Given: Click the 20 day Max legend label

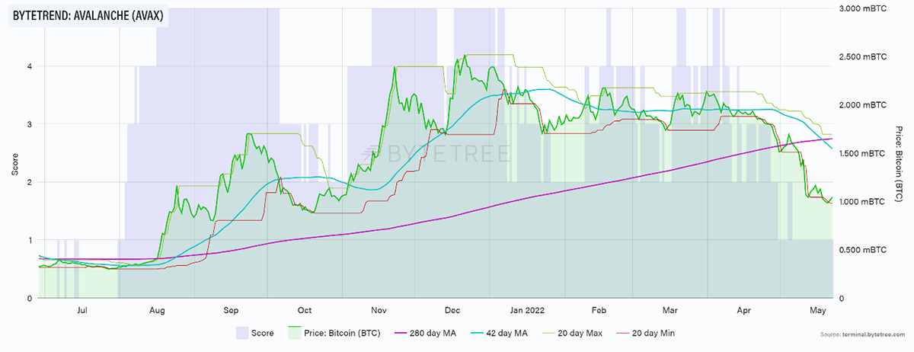Looking at the screenshot, I should [592, 333].
